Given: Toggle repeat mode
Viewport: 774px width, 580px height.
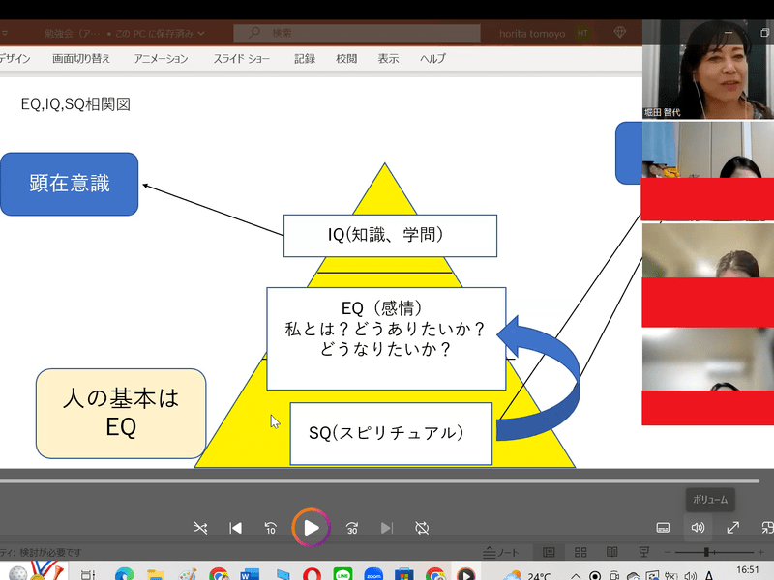Looking at the screenshot, I should click(422, 528).
